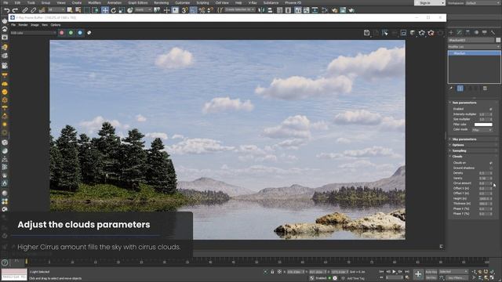This screenshot has width=502, height=282.
Task: Click the Render teapot icon in main toolbar
Action: [x=351, y=10]
